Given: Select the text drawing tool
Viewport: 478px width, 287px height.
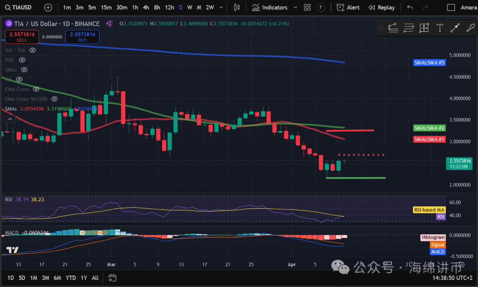Looking at the screenshot, I should pos(439,28).
